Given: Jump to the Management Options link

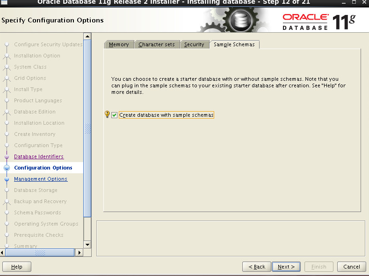Looking at the screenshot, I should 41,179.
